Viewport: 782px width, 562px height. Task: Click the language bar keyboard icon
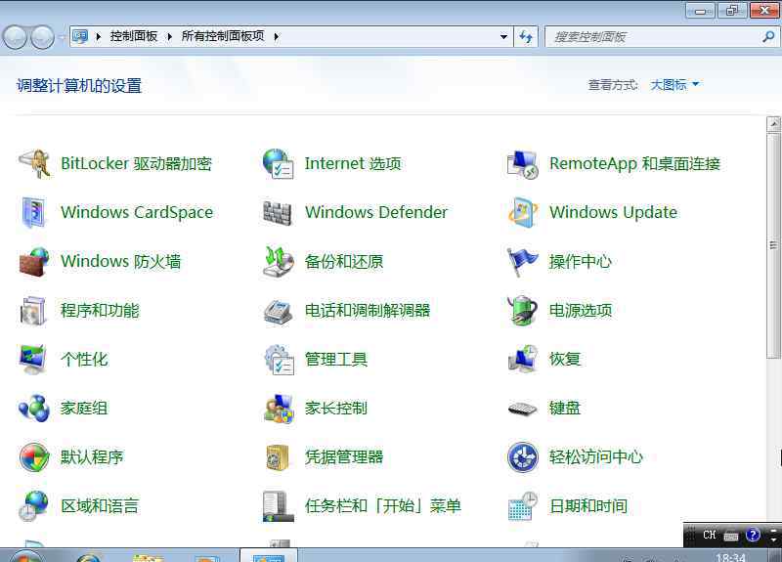pyautogui.click(x=731, y=536)
